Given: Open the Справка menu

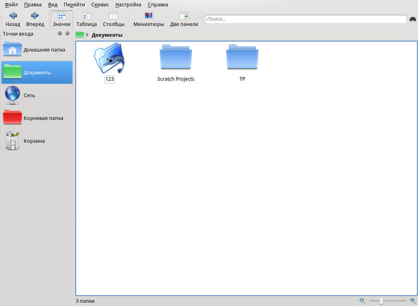Looking at the screenshot, I should 158,5.
